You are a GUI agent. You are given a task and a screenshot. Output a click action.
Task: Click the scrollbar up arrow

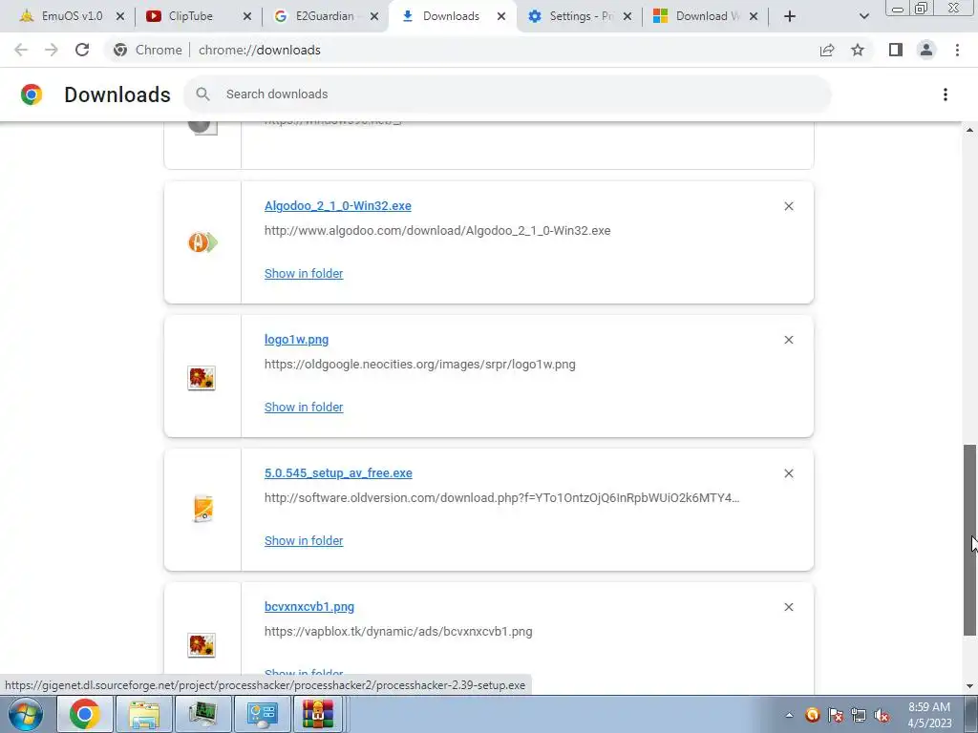coord(969,130)
